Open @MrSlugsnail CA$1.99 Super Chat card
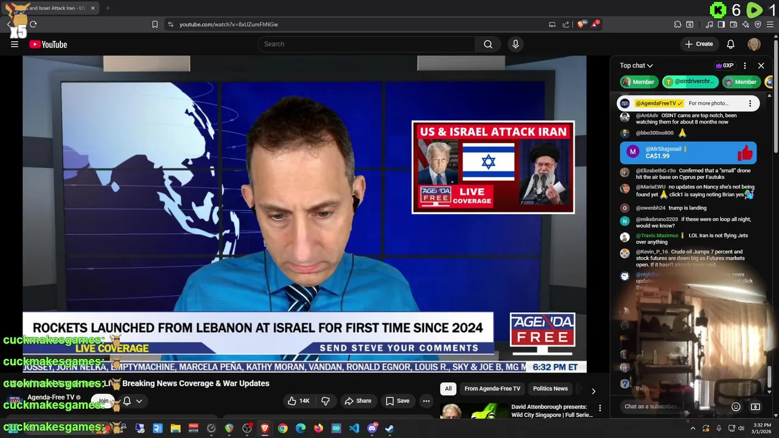 coord(688,152)
